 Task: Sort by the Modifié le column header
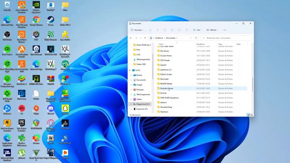[x=200, y=44]
